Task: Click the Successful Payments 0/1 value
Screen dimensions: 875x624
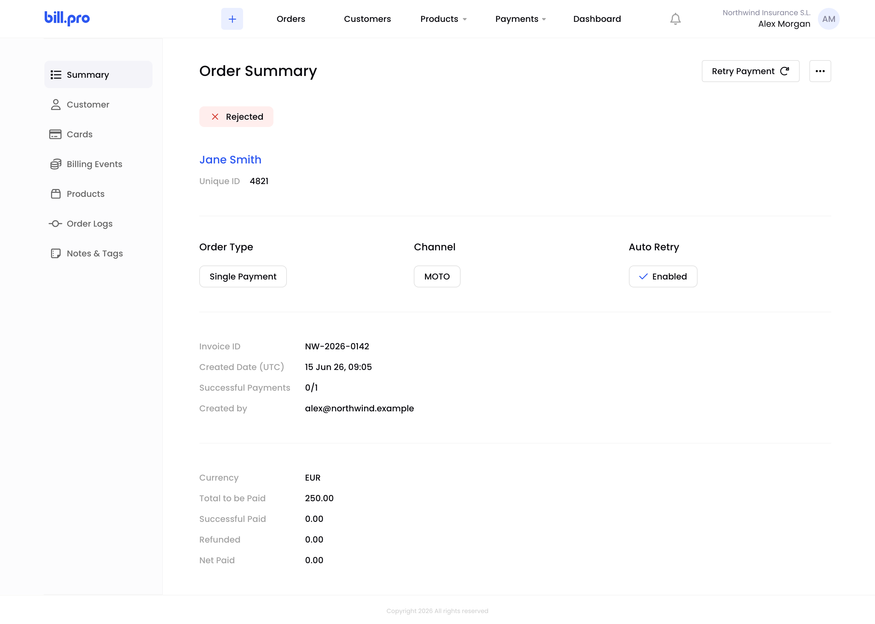Action: [x=311, y=388]
